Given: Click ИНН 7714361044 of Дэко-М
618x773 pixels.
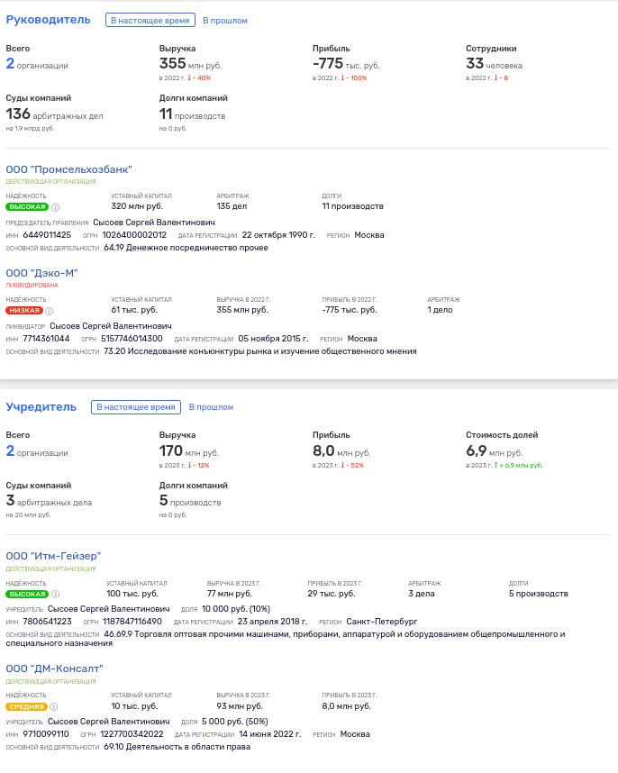Looking at the screenshot, I should point(46,339).
